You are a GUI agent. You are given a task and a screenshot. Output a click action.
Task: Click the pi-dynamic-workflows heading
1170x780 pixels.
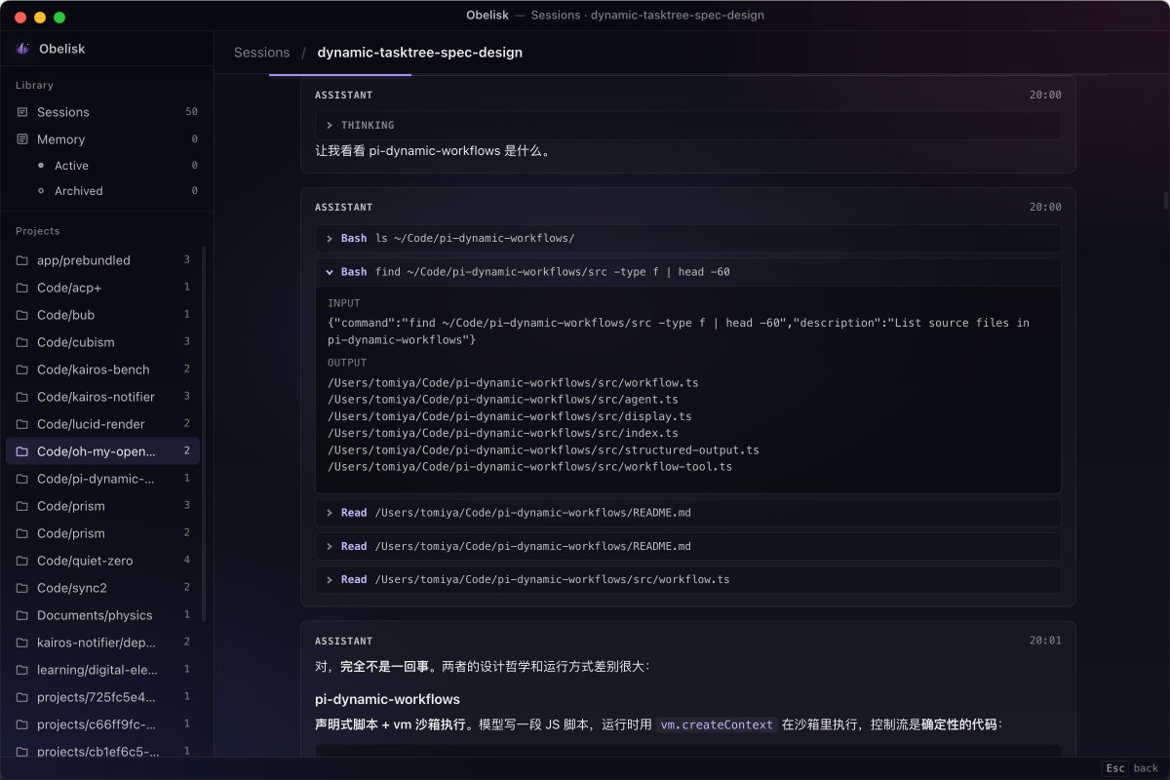click(x=387, y=699)
